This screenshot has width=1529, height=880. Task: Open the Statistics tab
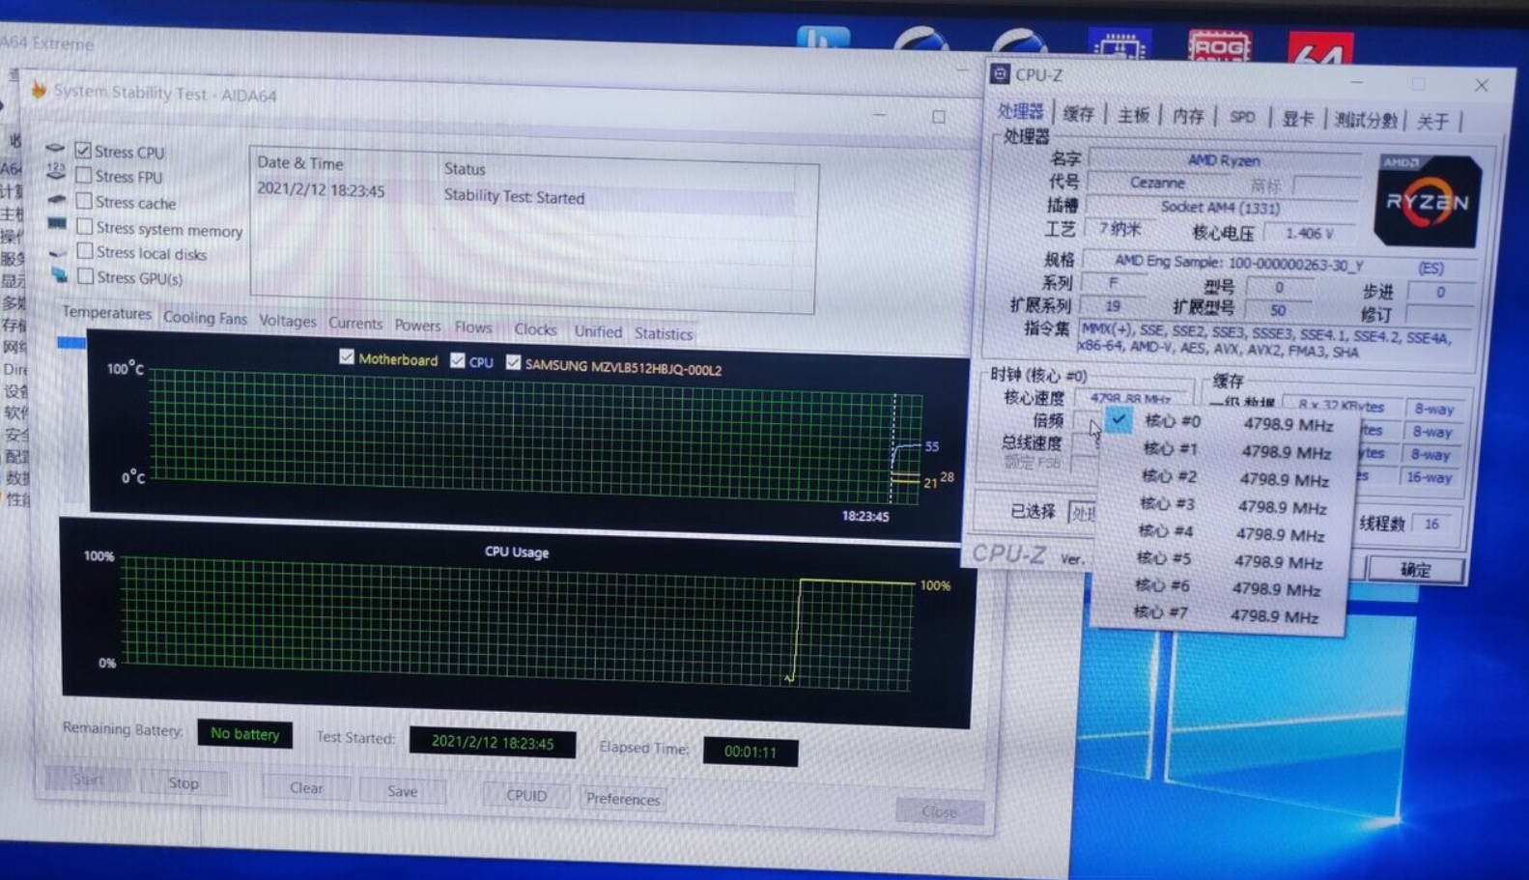tap(663, 333)
